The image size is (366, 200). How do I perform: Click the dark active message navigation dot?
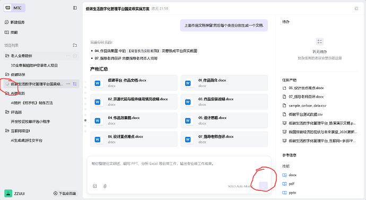click(85, 120)
